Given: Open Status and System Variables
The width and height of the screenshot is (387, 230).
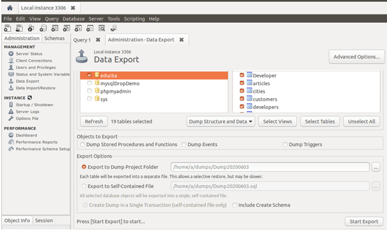Looking at the screenshot, I should [x=39, y=74].
